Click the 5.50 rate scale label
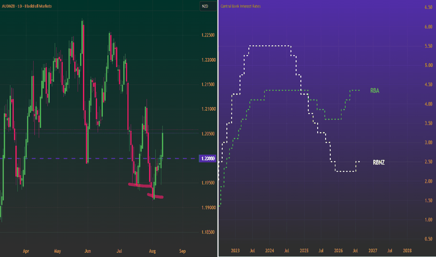 coord(429,46)
